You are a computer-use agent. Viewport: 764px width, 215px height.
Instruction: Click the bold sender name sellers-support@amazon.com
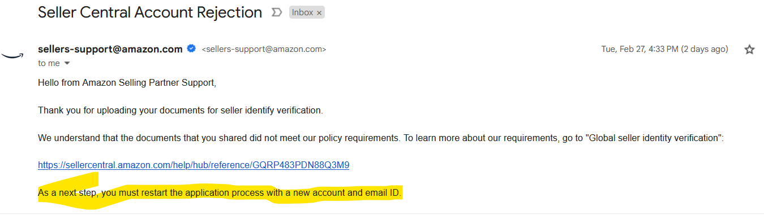(x=110, y=49)
